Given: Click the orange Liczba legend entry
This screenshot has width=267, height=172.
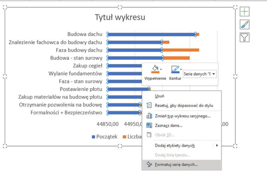Looking at the screenshot, I should (132, 137).
